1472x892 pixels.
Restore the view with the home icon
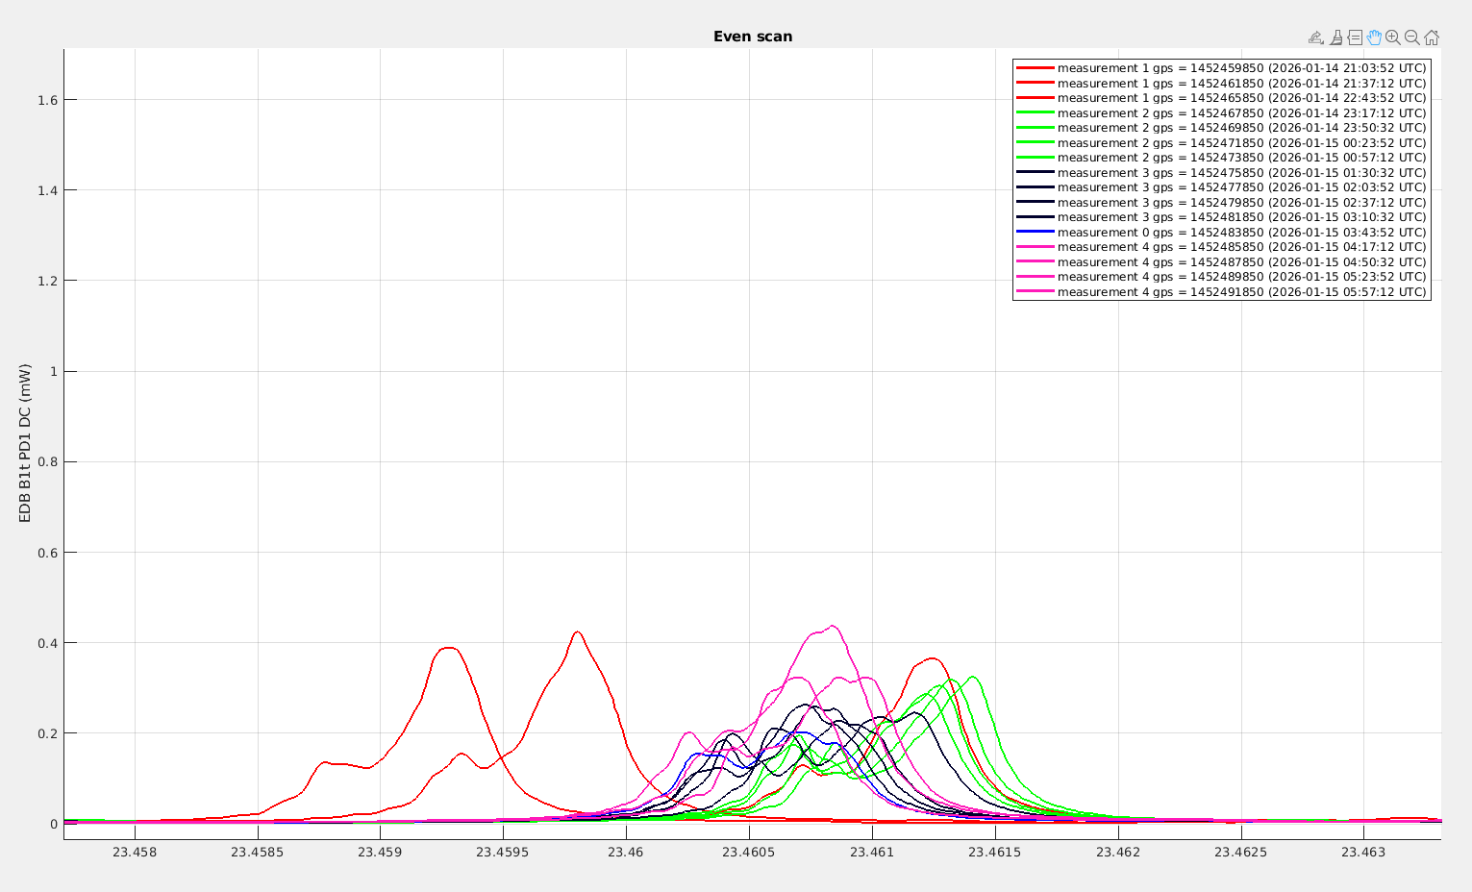(x=1432, y=37)
